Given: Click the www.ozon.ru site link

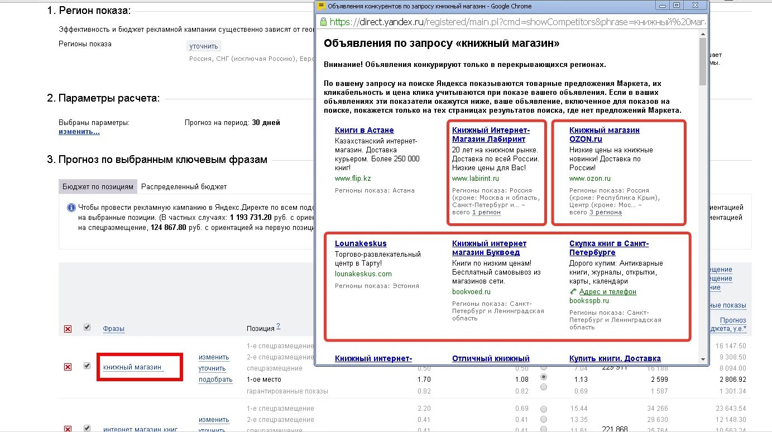Looking at the screenshot, I should tap(590, 179).
